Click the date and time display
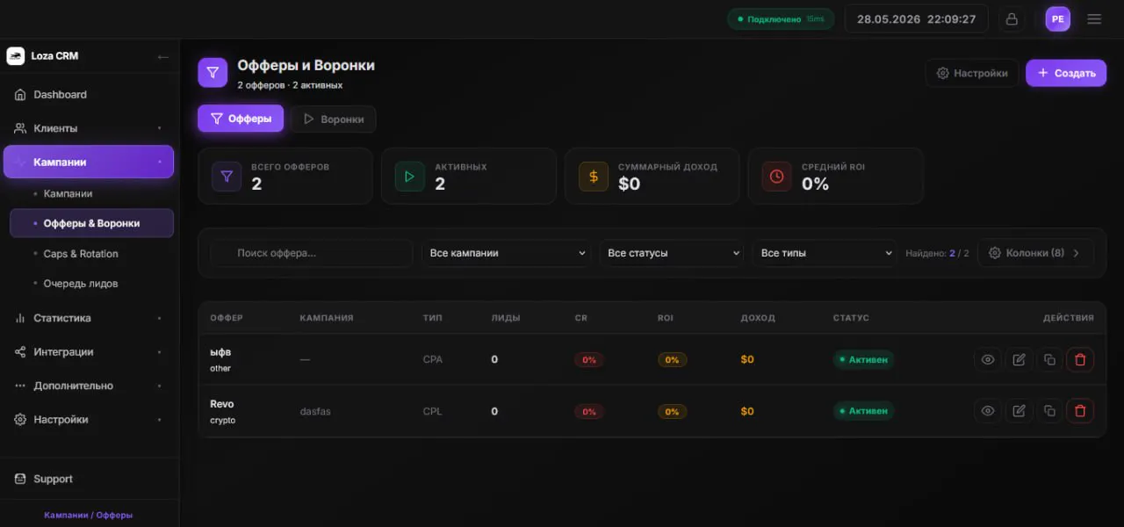This screenshot has height=527, width=1124. coord(917,19)
